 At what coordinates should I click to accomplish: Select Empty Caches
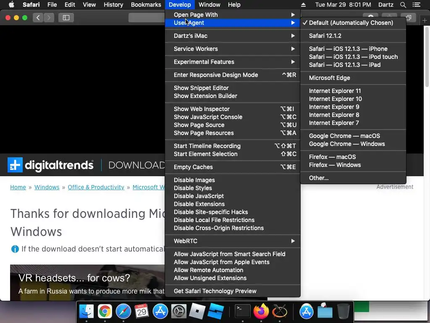(233, 167)
